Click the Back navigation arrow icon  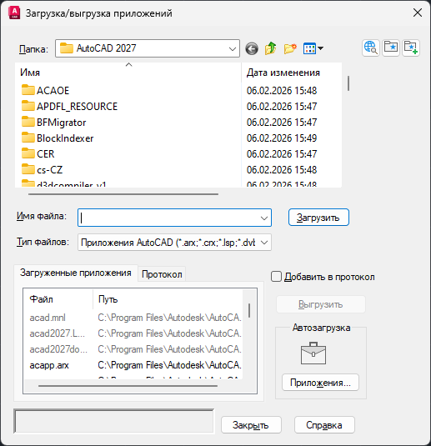(252, 48)
